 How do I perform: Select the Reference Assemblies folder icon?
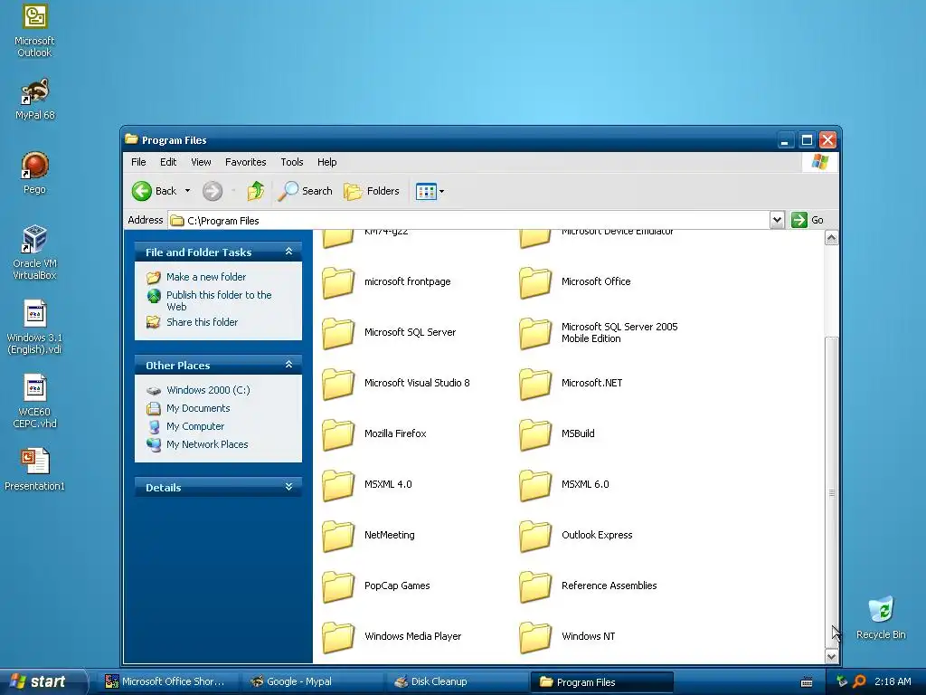coord(535,586)
